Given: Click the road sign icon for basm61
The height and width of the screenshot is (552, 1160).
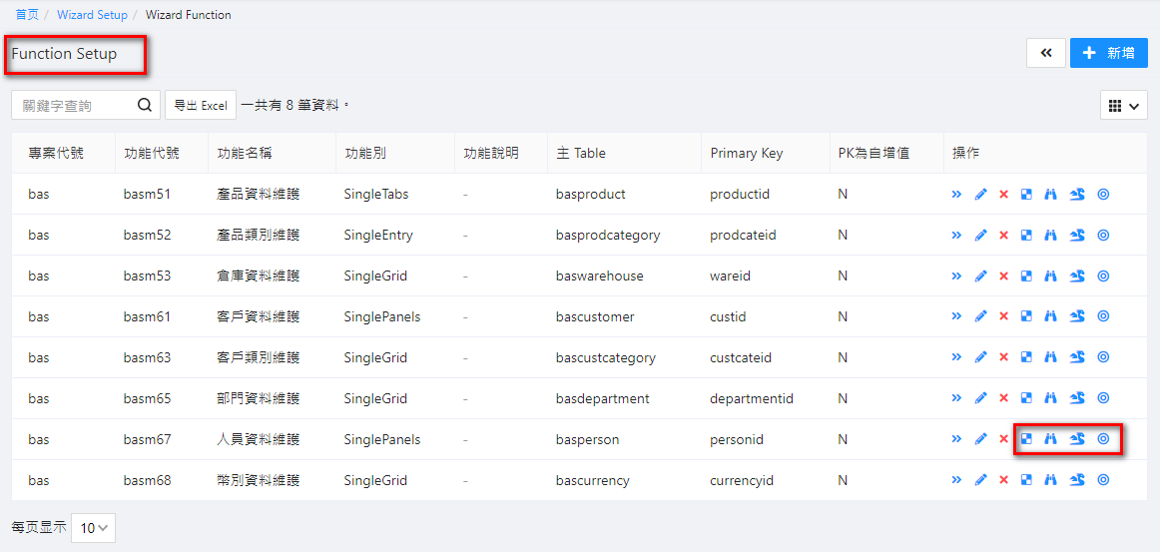Looking at the screenshot, I should click(1077, 317).
